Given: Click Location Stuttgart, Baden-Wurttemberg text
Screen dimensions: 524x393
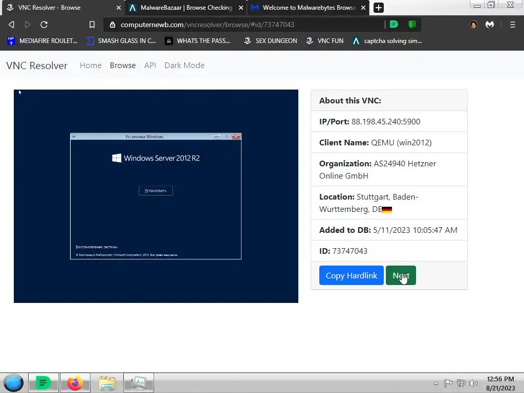Looking at the screenshot, I should [368, 203].
